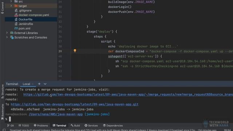Expand Scratches and Consoles node
Image resolution: width=233 pixels, height=131 pixels.
(7, 37)
